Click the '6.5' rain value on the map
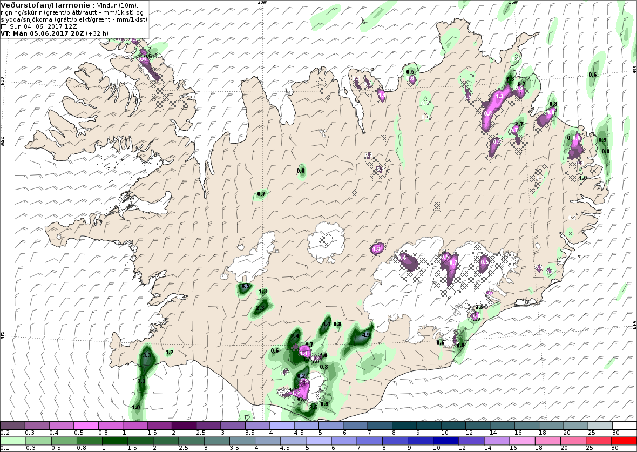Image resolution: width=637 pixels, height=452 pixels. click(246, 286)
